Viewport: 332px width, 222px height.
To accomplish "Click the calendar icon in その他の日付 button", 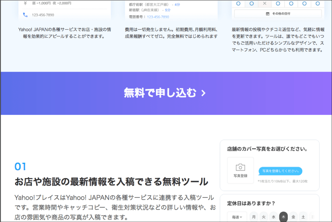I will 268,14.
